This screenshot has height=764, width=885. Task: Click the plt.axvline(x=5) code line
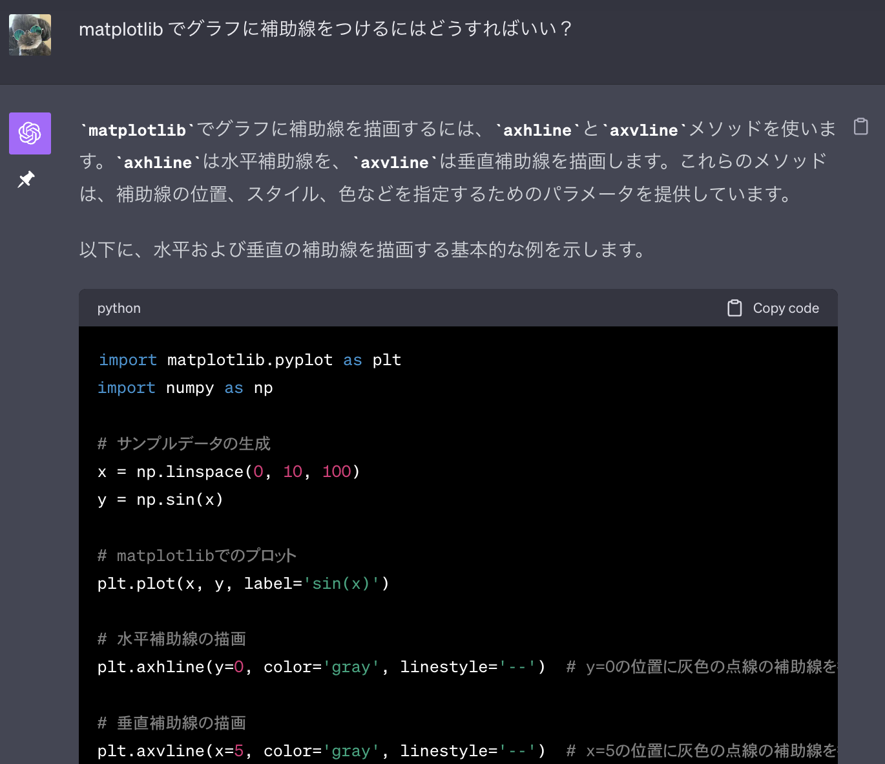click(x=321, y=751)
